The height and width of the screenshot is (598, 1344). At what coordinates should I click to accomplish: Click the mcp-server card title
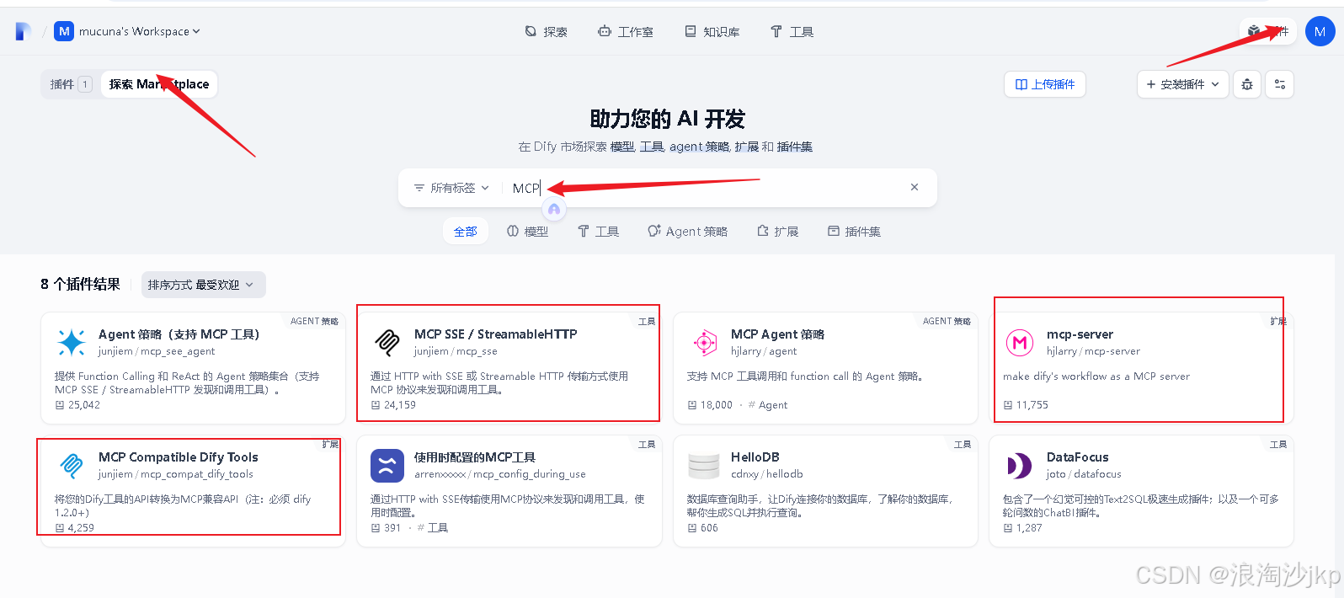1080,334
